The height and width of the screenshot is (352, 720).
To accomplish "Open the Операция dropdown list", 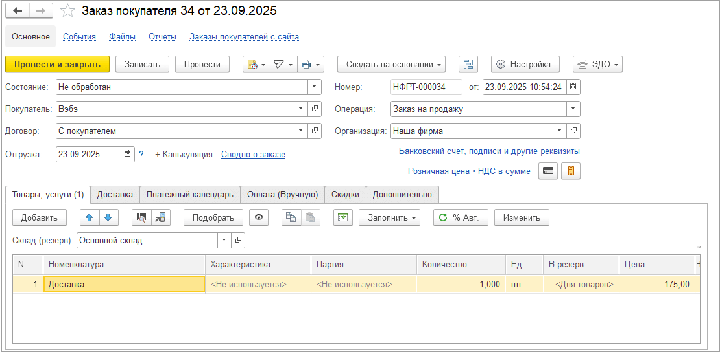I will click(573, 109).
